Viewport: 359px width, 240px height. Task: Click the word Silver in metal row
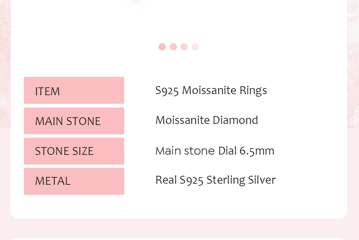coord(262,180)
